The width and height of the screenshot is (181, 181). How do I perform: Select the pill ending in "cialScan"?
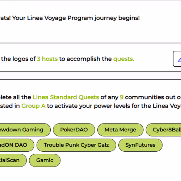(x=13, y=160)
